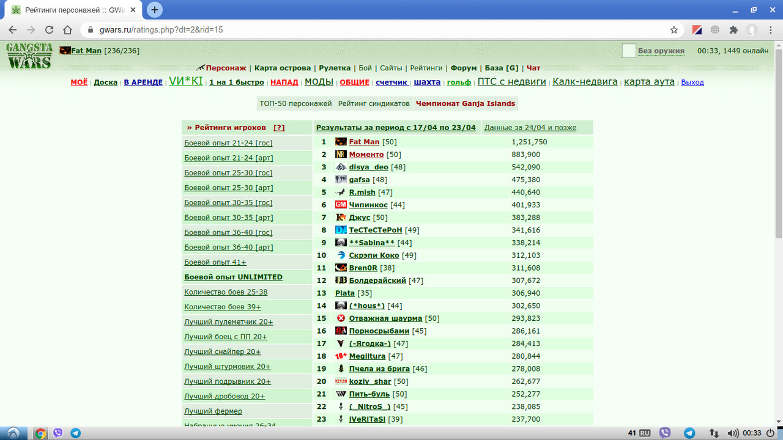Viewport: 783px width, 440px height.
Task: Click syndicate icon beside Джус
Action: [341, 218]
